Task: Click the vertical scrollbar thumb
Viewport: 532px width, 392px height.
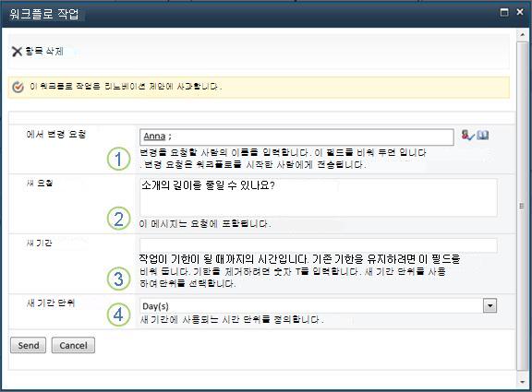Action: pos(522,206)
